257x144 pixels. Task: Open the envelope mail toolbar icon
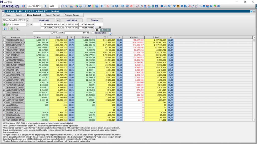(208, 6)
